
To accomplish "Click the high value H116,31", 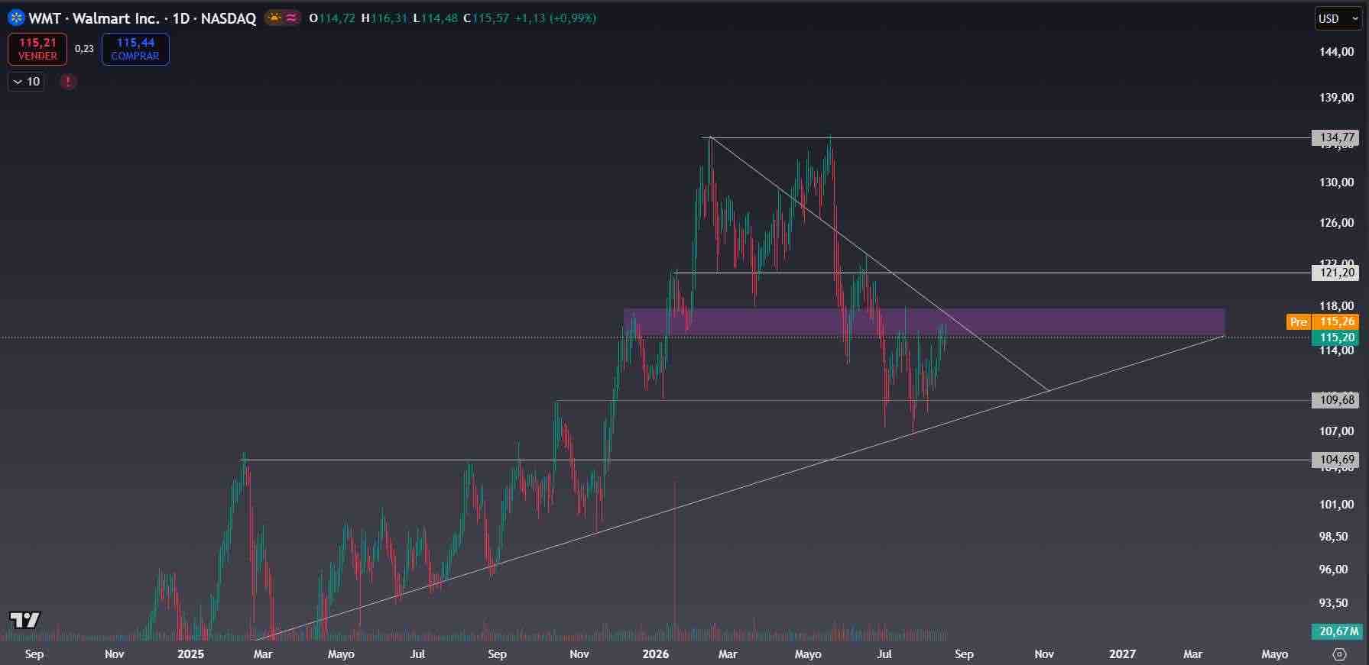I will 384,18.
